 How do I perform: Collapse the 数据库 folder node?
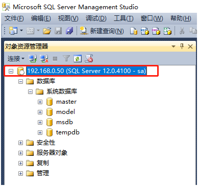click(20, 81)
